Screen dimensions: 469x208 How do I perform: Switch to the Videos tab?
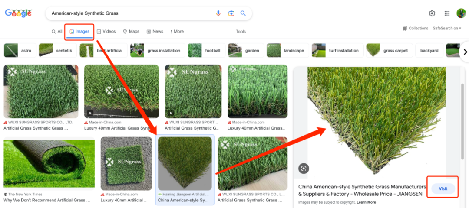coord(106,31)
